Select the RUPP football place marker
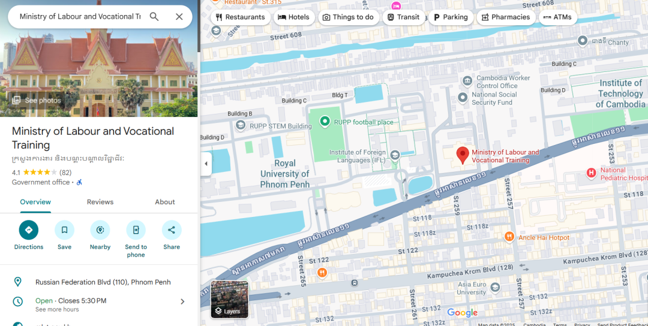This screenshot has width=648, height=326. coord(325,121)
